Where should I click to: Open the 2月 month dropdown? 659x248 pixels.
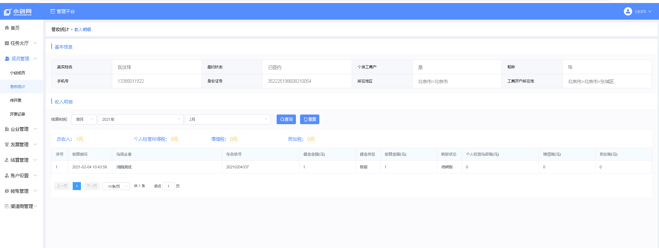click(x=228, y=119)
